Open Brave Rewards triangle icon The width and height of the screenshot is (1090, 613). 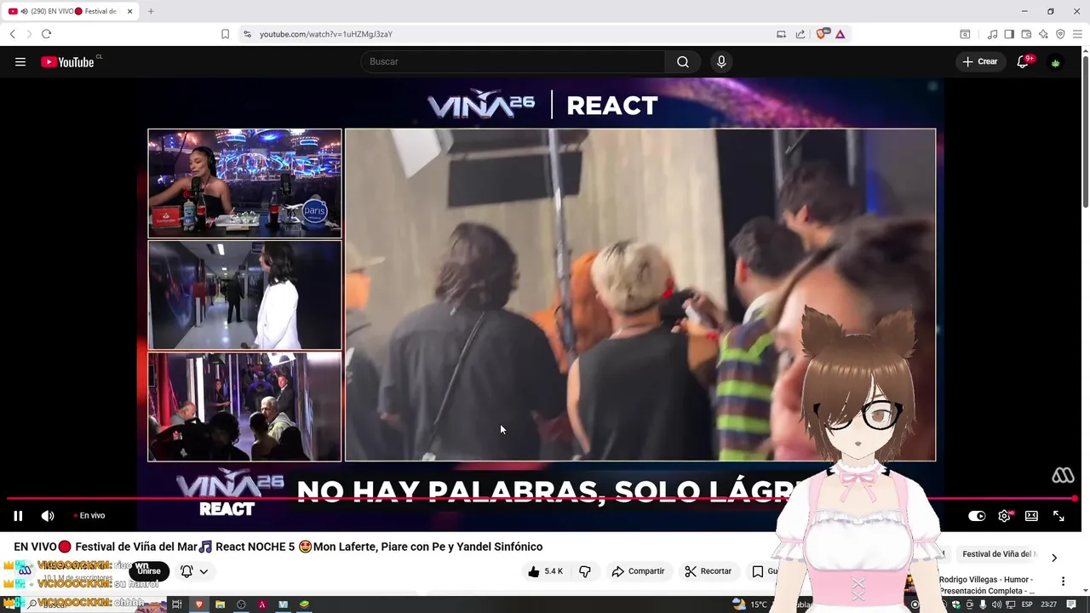(840, 34)
